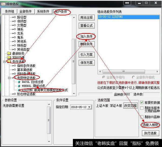Click the 停损型 node icon

pyautogui.click(x=14, y=21)
